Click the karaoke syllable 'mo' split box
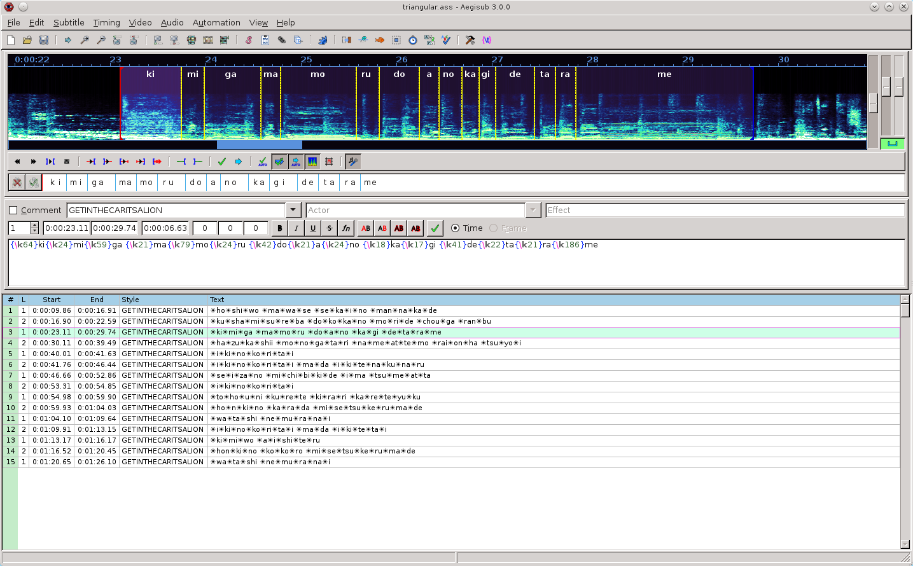This screenshot has width=913, height=566. coord(146,183)
